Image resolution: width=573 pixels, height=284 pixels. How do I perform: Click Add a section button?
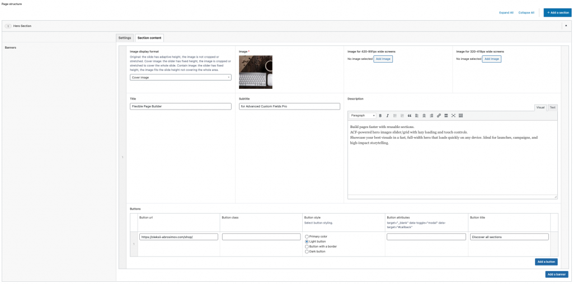pos(557,13)
